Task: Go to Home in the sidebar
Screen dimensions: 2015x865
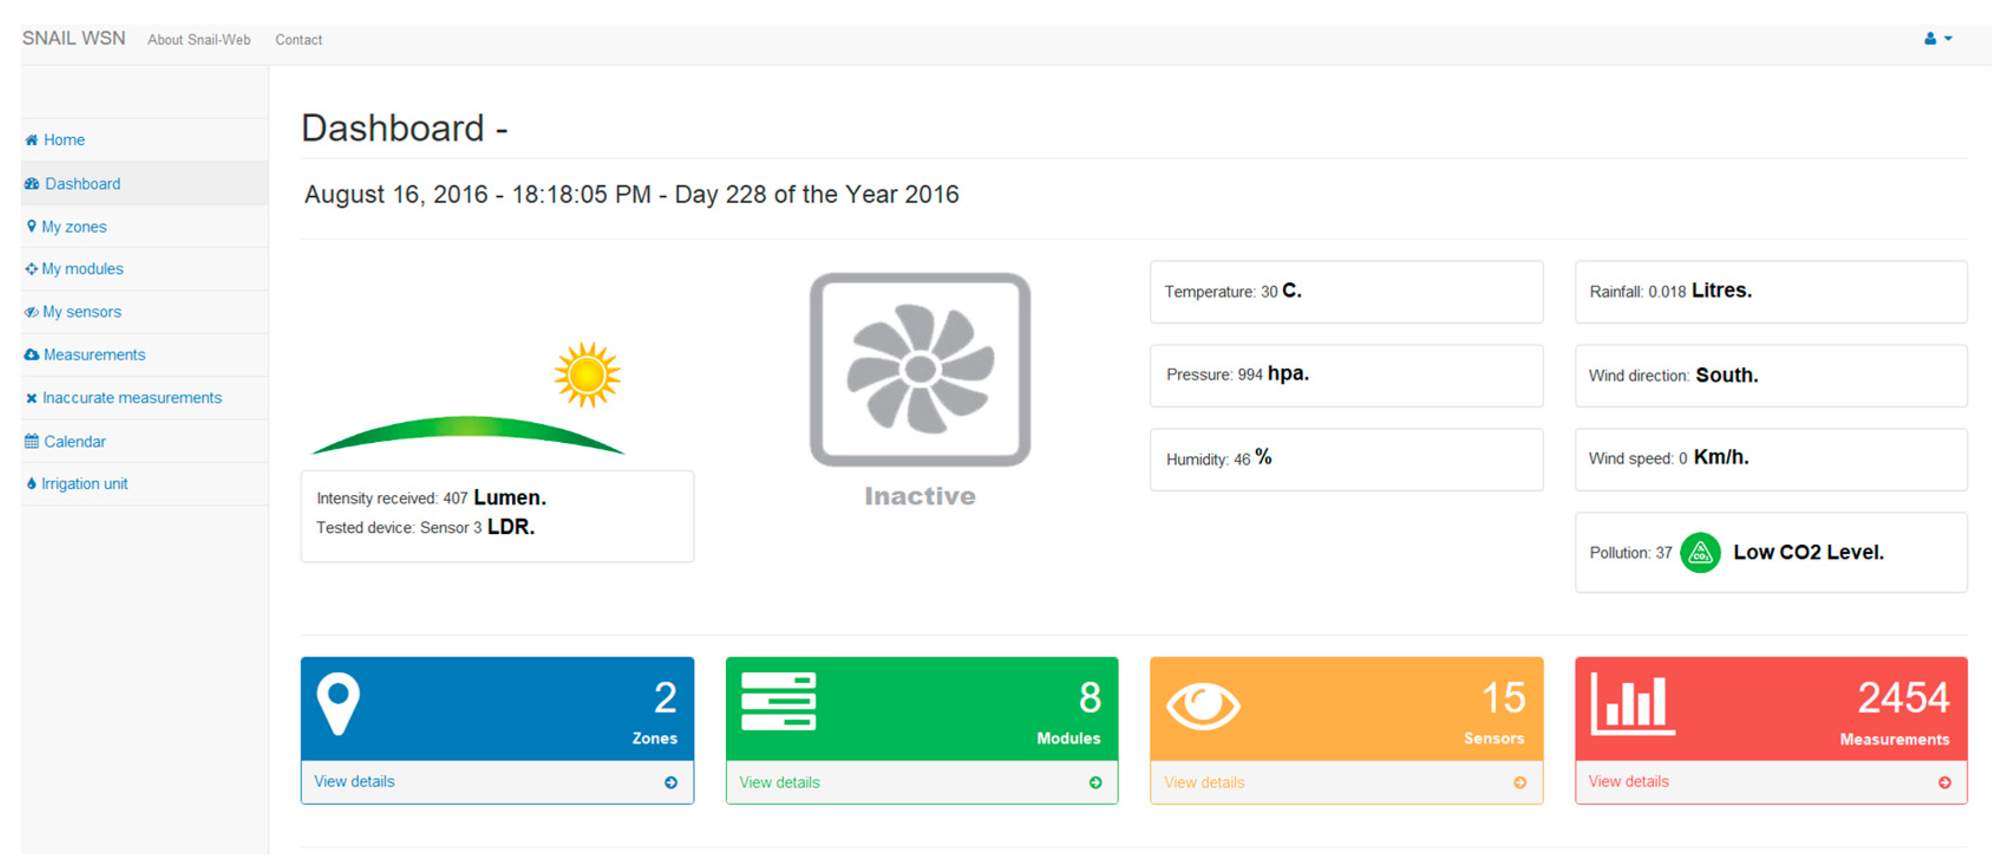Action: tap(63, 140)
